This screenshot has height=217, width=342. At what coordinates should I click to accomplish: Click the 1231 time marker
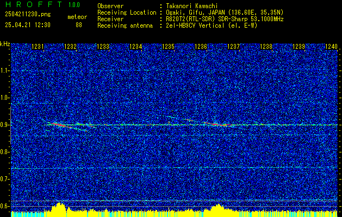pos(38,47)
